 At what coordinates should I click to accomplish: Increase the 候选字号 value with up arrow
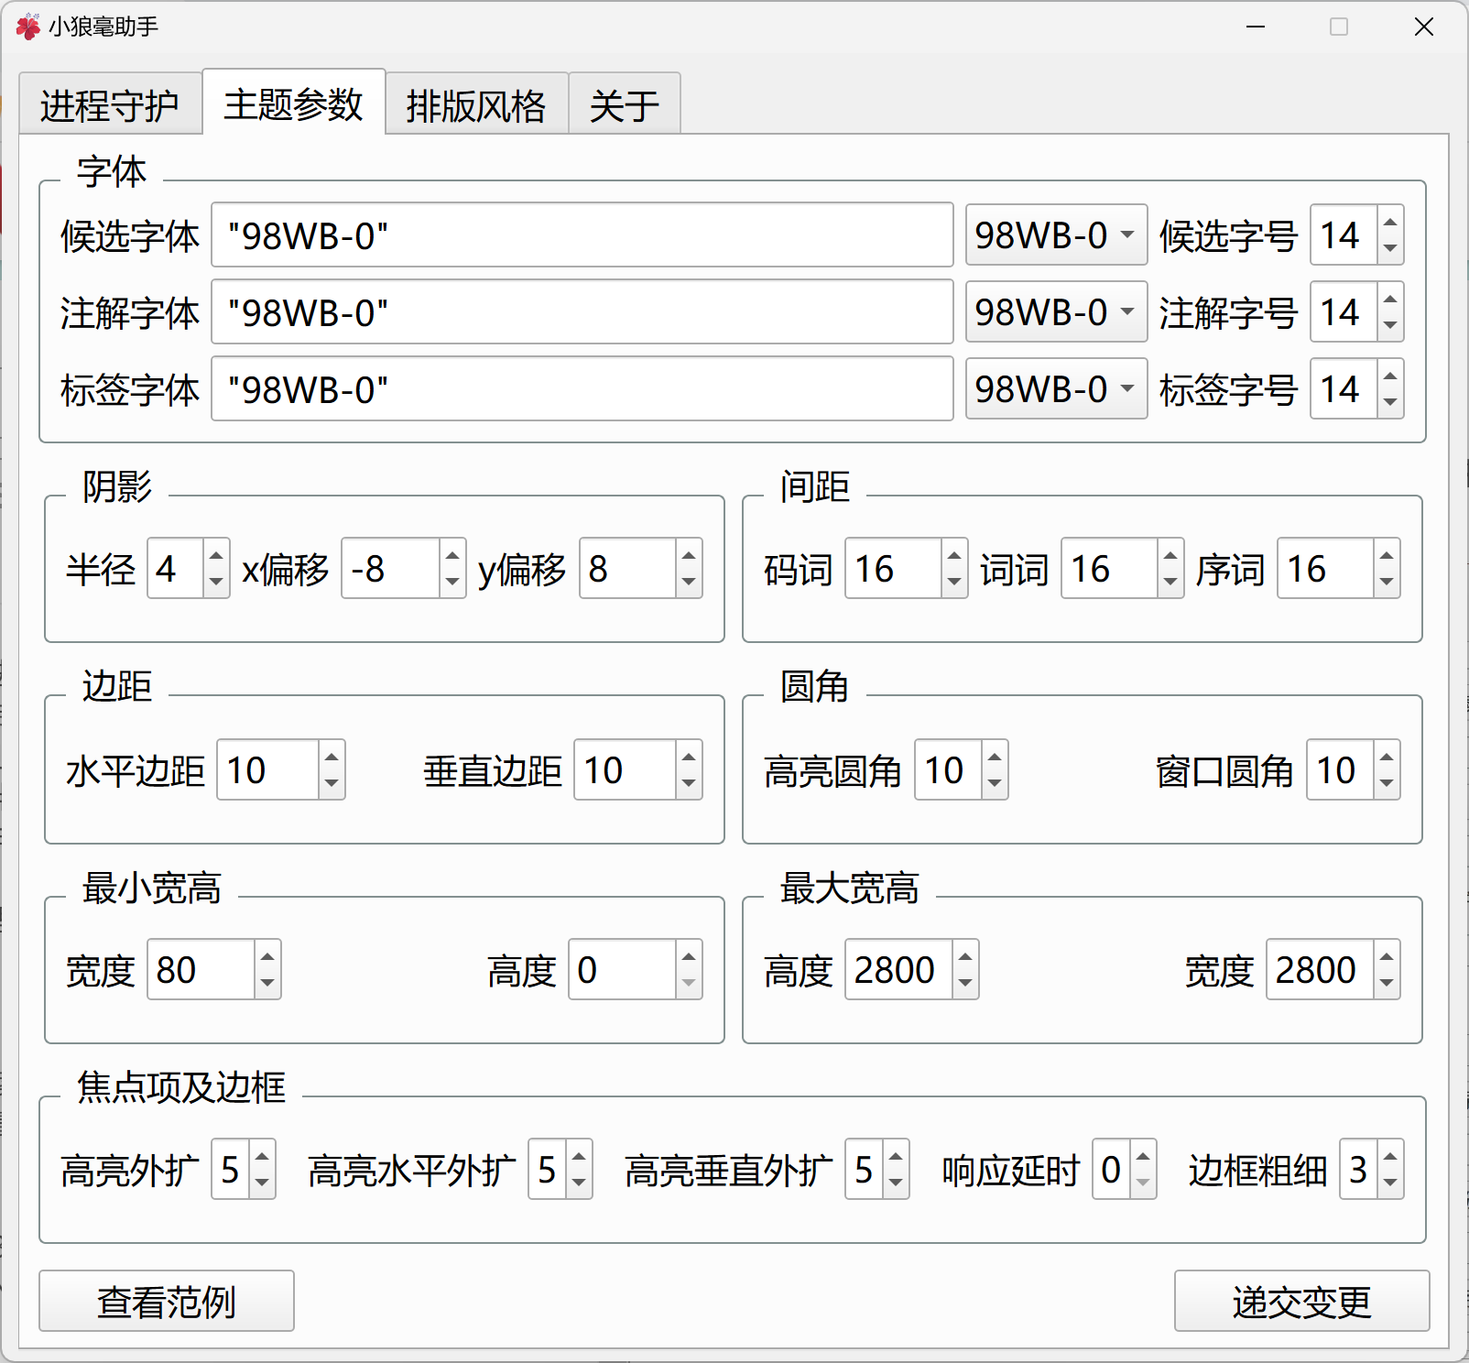(x=1390, y=223)
